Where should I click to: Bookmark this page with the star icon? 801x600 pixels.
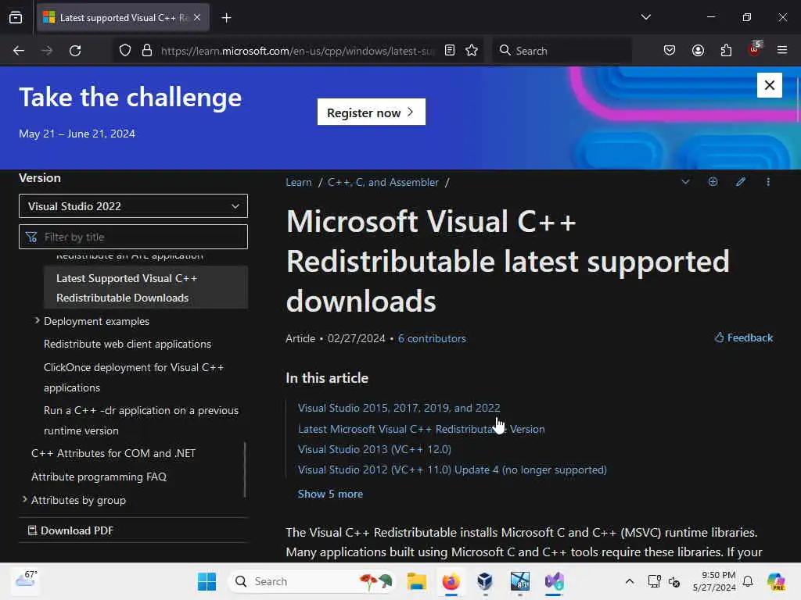tap(472, 51)
